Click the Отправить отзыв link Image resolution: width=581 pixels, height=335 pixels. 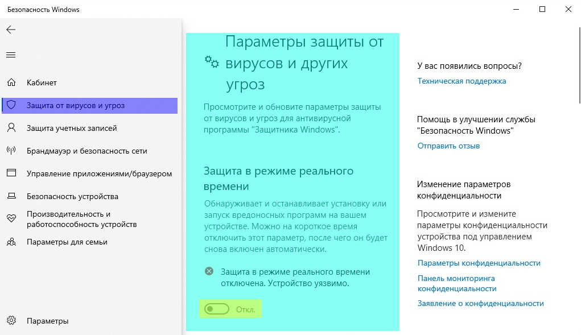pyautogui.click(x=448, y=146)
